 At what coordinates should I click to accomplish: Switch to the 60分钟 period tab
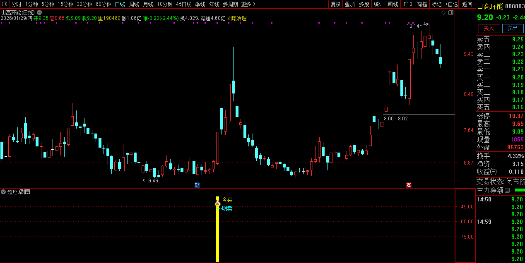(103, 4)
